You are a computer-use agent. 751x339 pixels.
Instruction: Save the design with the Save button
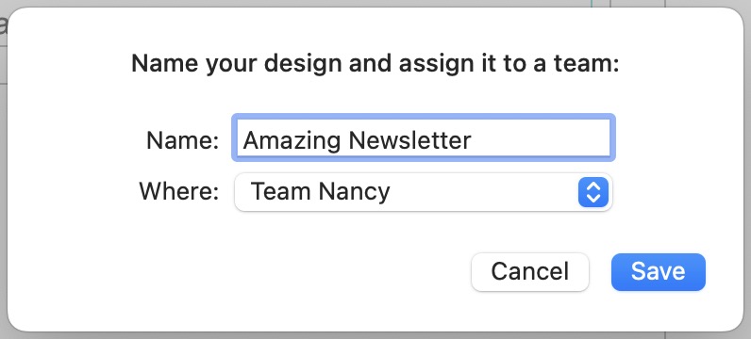[659, 272]
